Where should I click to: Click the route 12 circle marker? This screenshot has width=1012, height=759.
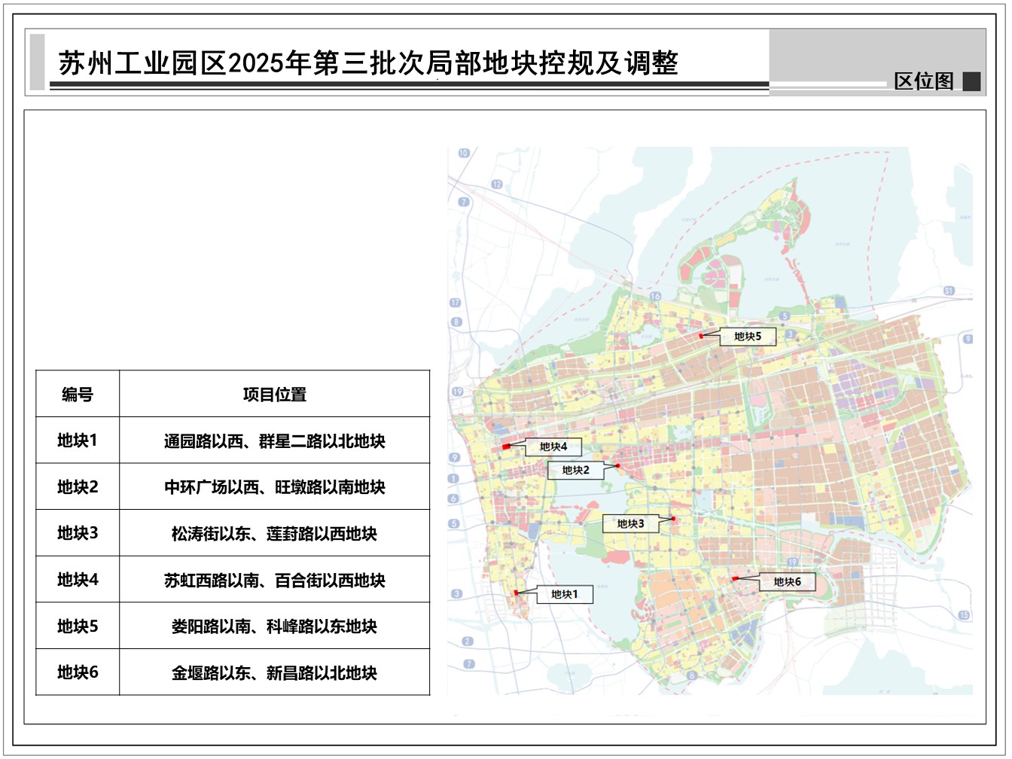pos(496,184)
